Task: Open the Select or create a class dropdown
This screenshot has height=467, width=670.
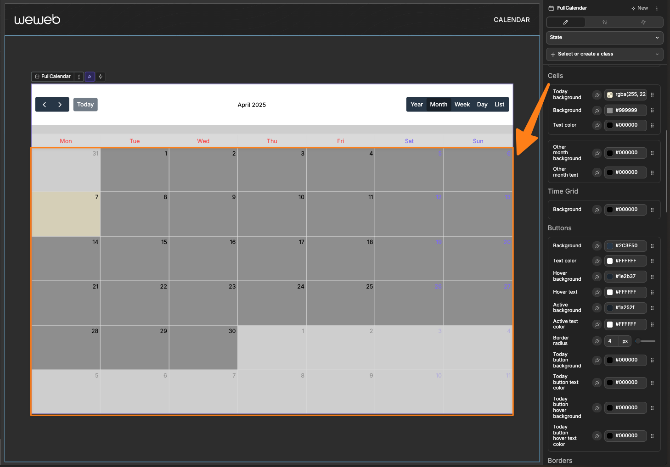Action: (x=604, y=54)
